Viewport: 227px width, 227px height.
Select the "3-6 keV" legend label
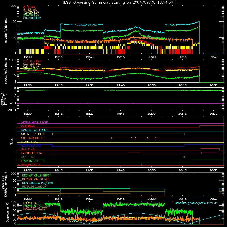29,7
